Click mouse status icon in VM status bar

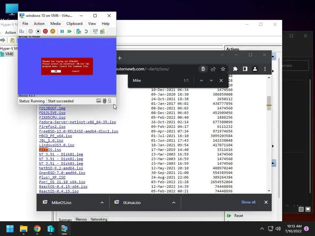[105, 101]
